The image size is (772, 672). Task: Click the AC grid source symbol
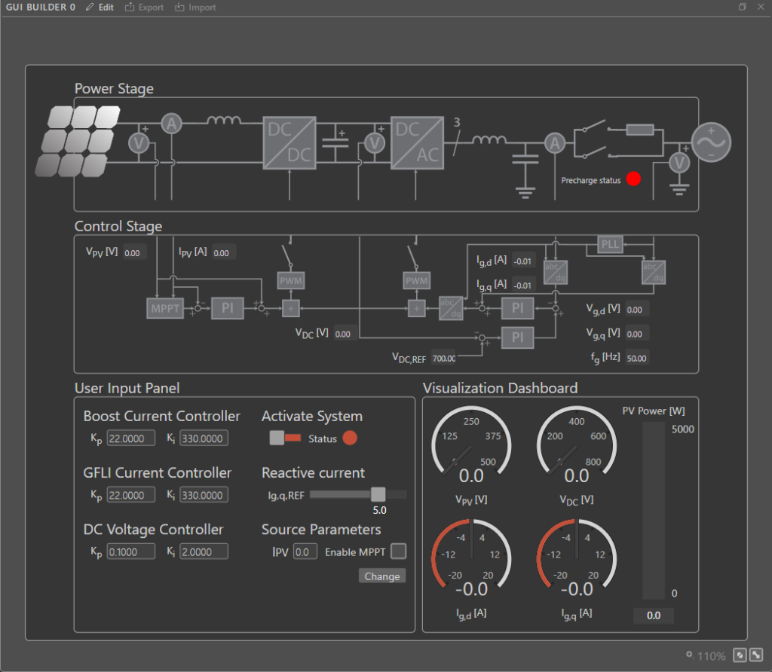[x=711, y=141]
